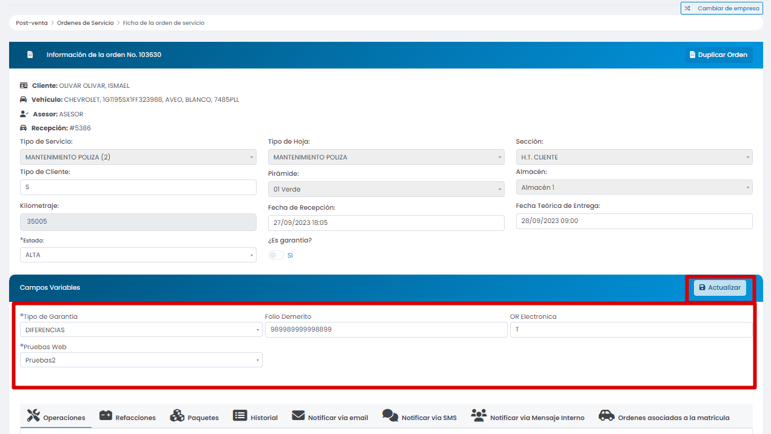Click the envelope icon for email notification

coord(298,416)
